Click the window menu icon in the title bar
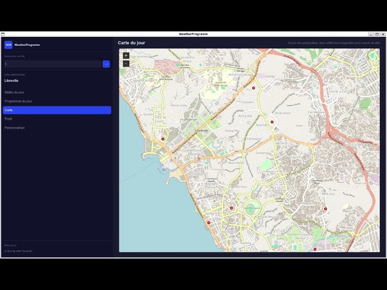This screenshot has height=290, width=387. point(2,34)
